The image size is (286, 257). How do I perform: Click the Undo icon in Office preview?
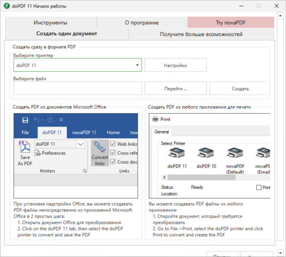tap(37, 120)
